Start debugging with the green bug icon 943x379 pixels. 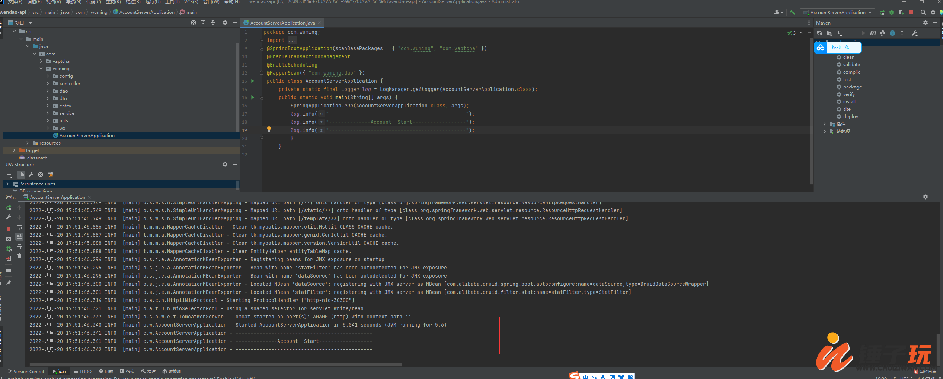[892, 12]
